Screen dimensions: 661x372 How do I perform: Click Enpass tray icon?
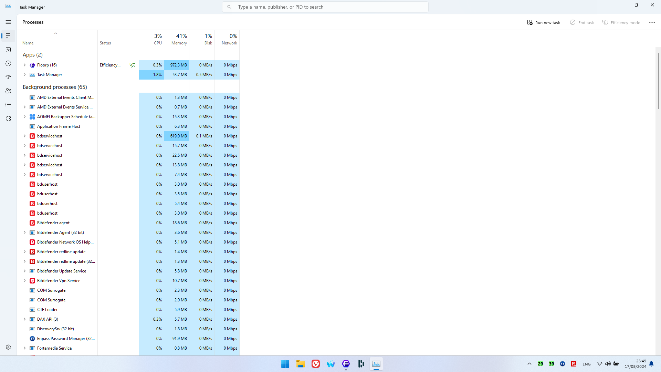coord(563,364)
